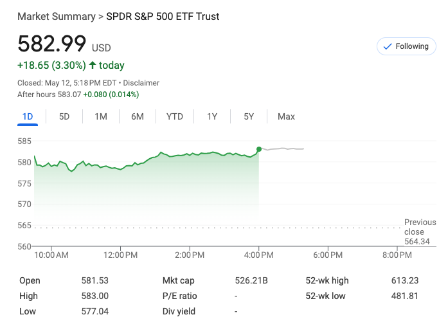Click the Previous close 564.34 label

[x=420, y=232]
